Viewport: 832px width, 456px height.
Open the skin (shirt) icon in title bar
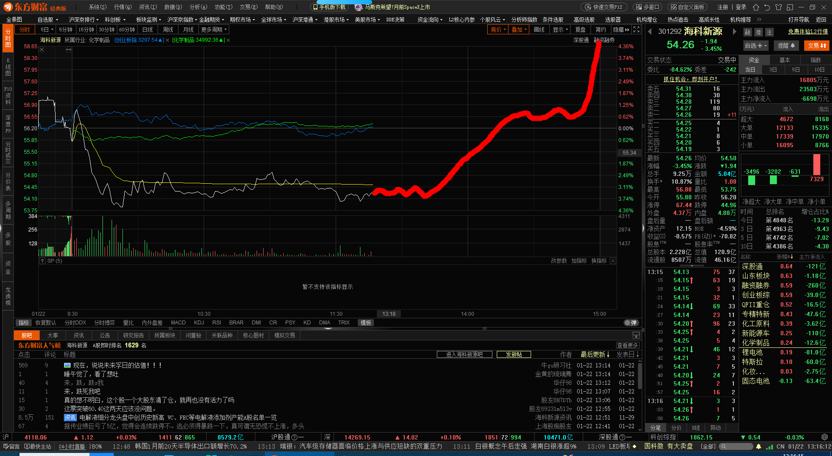779,7
